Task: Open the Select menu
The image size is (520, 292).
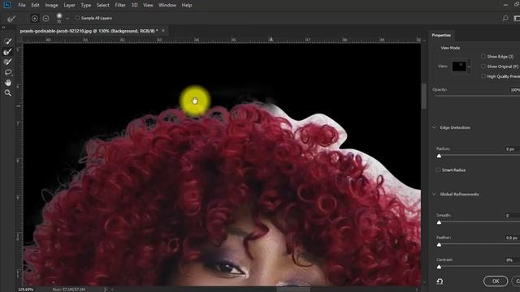Action: (103, 5)
